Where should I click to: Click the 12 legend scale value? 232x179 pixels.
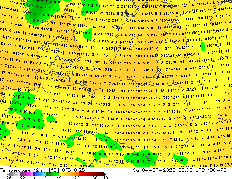click(59, 178)
